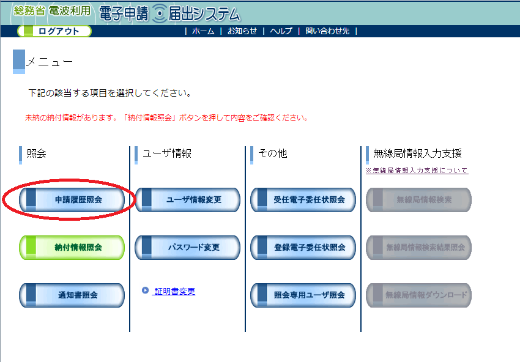The height and width of the screenshot is (362, 520).
Task: Click the green 納付情報照会 button
Action: click(72, 248)
